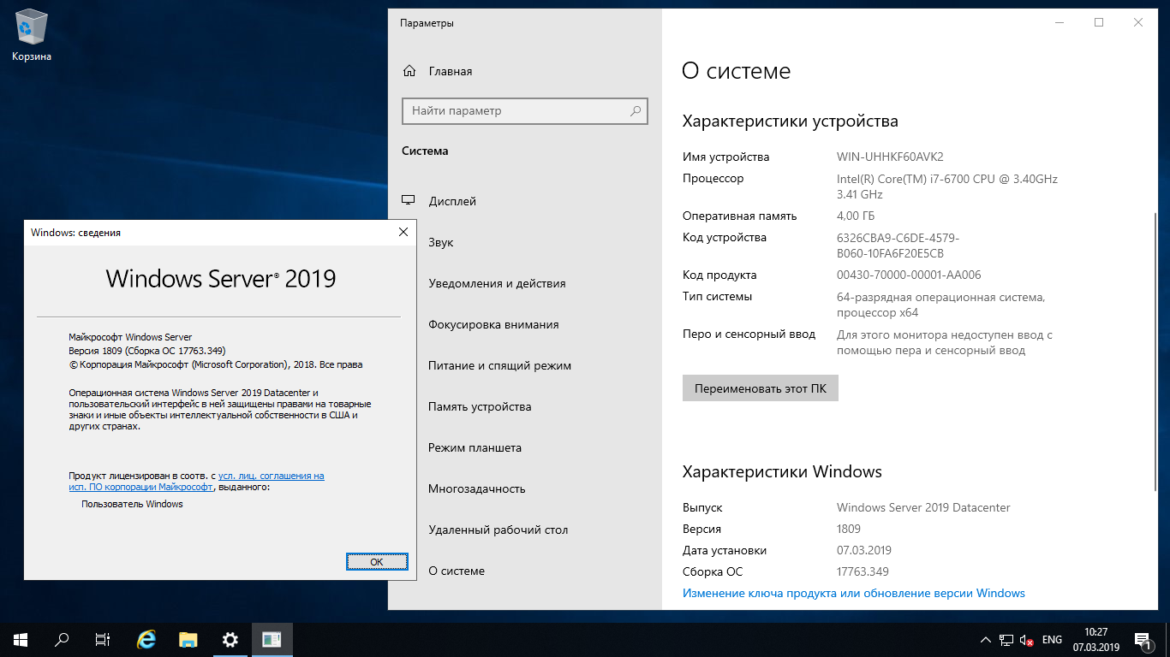Image resolution: width=1170 pixels, height=657 pixels.
Task: Click the Переименовать этот ПК button
Action: coord(761,388)
